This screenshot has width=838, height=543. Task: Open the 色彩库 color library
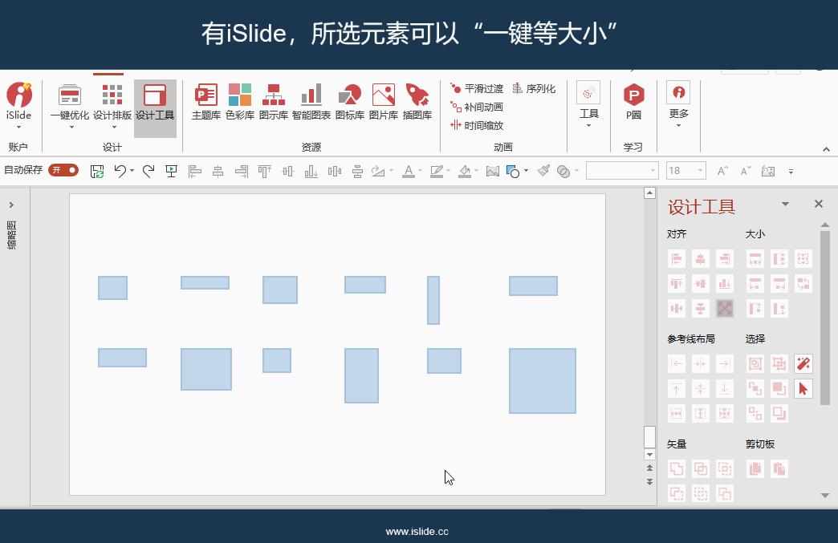click(x=239, y=101)
